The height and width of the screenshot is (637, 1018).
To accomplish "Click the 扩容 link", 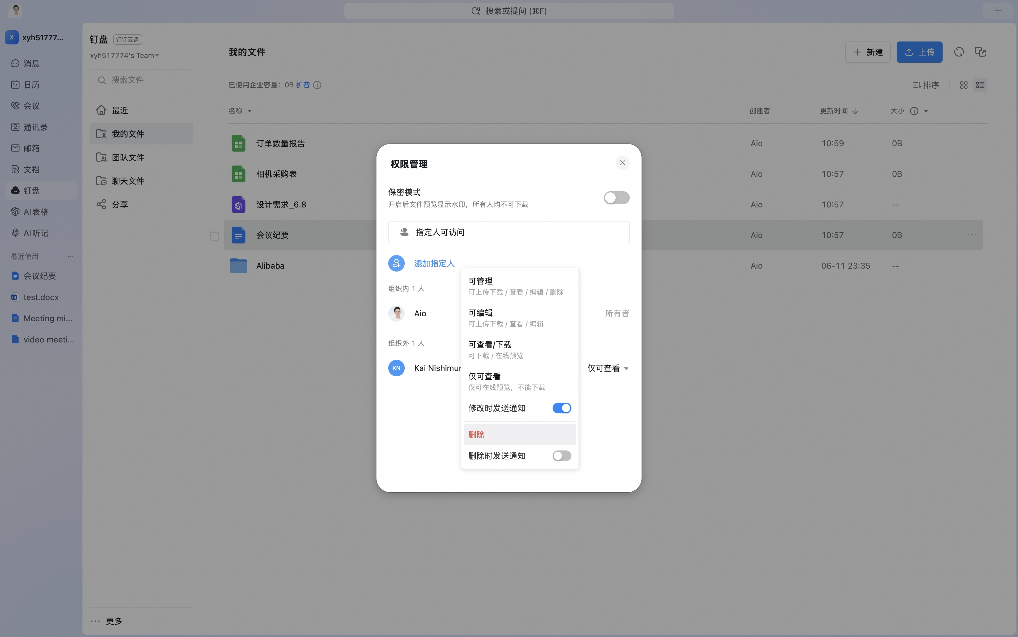I will tap(303, 85).
